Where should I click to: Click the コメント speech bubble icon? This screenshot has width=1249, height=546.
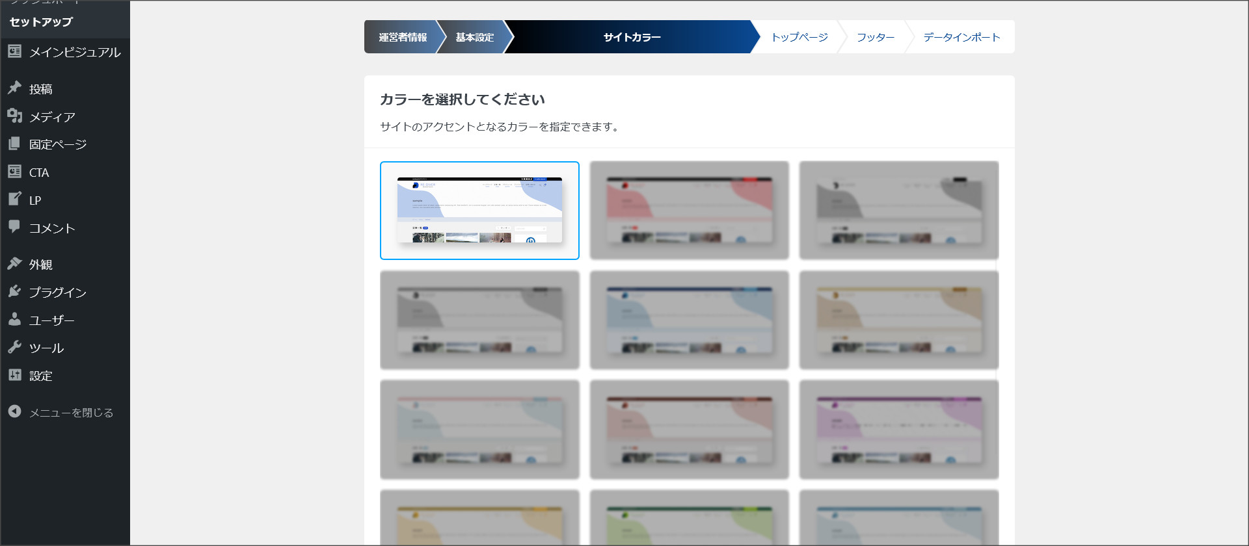click(x=14, y=227)
